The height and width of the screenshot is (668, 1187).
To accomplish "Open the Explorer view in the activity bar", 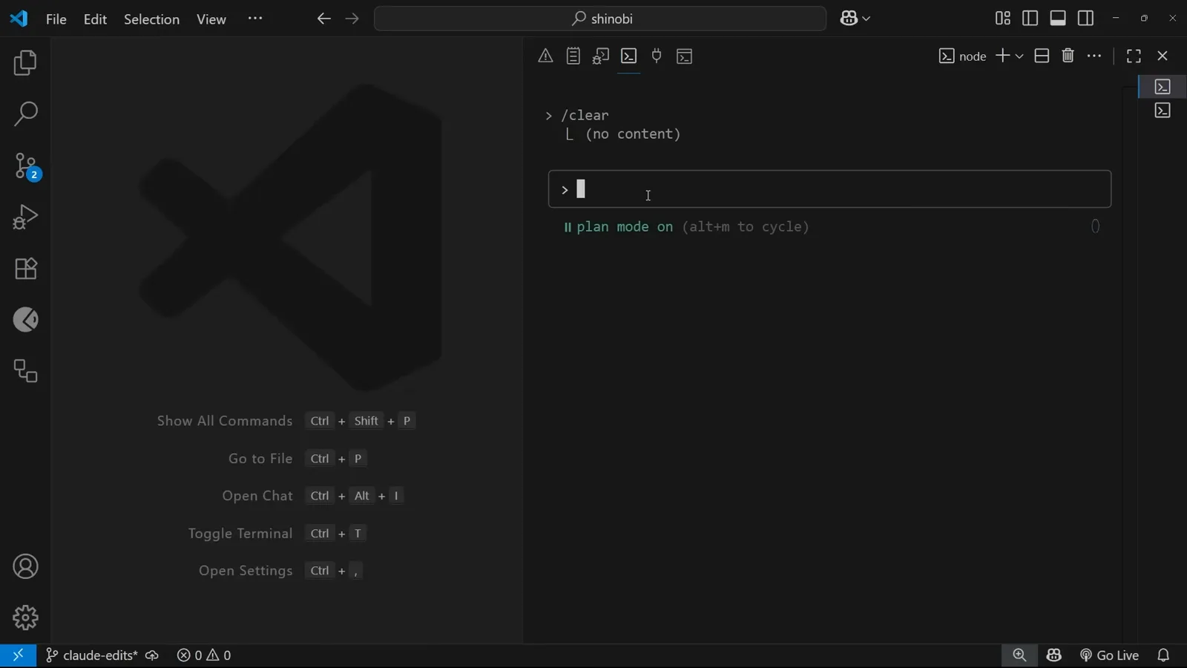I will [25, 63].
